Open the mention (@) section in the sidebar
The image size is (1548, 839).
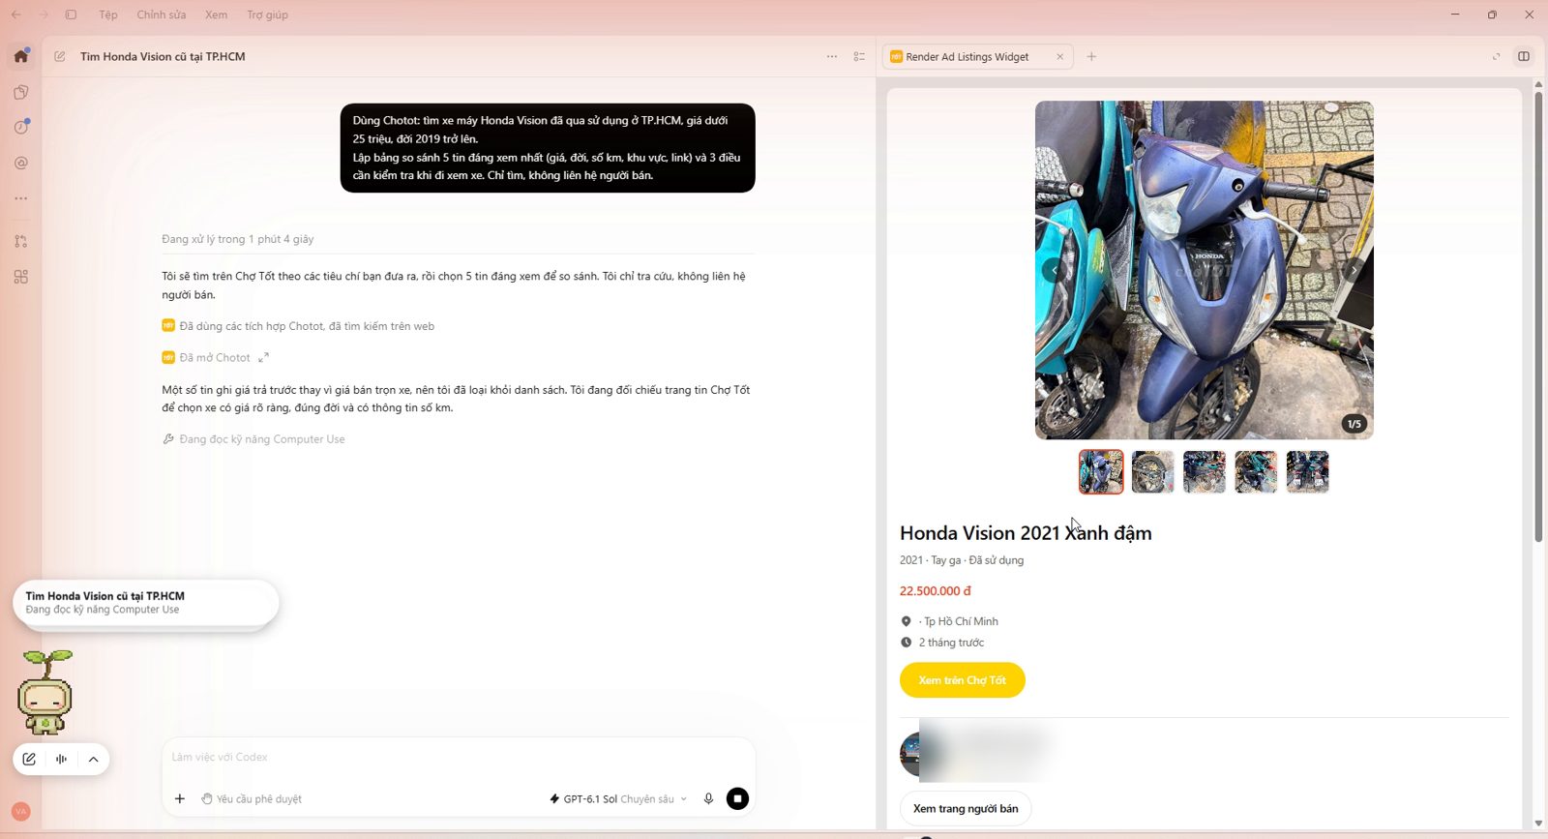(21, 164)
